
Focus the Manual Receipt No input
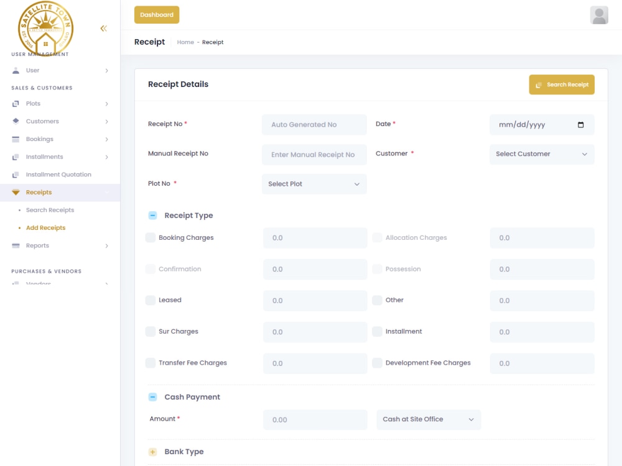(314, 155)
